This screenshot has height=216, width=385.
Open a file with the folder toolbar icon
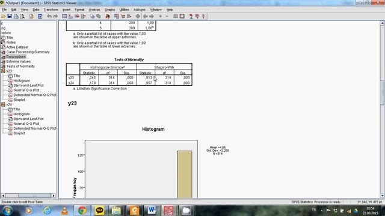[x=3, y=16]
